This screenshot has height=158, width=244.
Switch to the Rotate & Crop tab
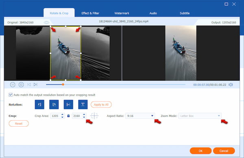pyautogui.click(x=59, y=13)
